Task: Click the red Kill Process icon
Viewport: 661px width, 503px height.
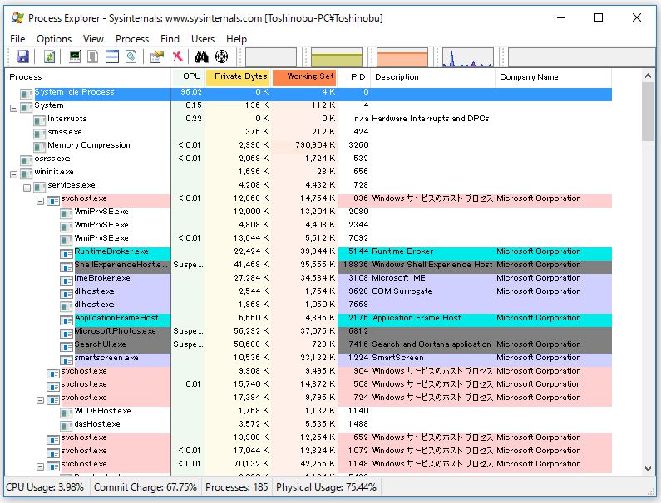Action: 177,56
